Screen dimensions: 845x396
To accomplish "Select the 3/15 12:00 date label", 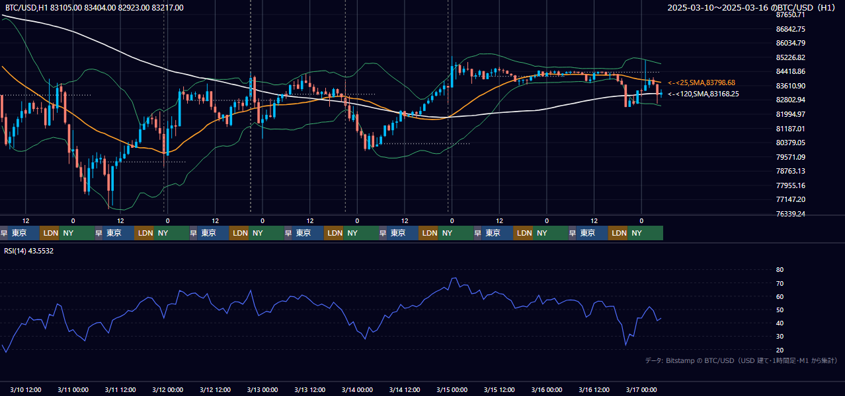I will tap(500, 389).
